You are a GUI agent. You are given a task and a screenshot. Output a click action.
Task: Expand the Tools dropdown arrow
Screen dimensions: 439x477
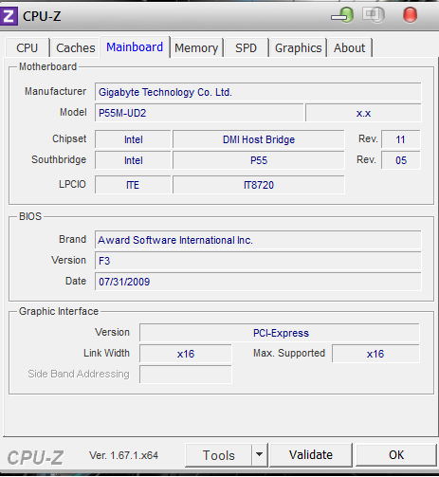(x=260, y=455)
